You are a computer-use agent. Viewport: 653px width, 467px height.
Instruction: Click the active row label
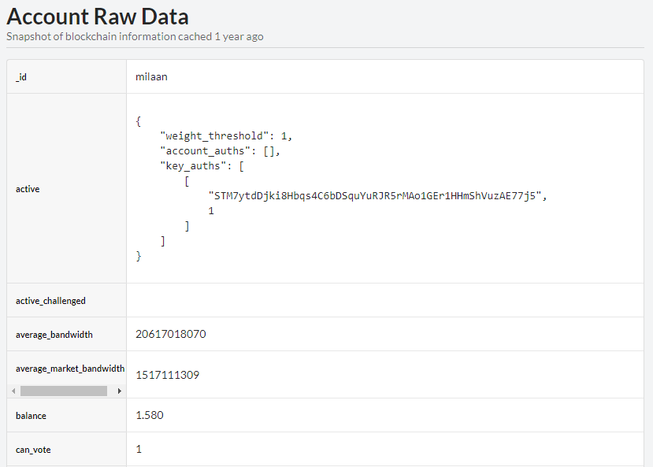point(28,189)
